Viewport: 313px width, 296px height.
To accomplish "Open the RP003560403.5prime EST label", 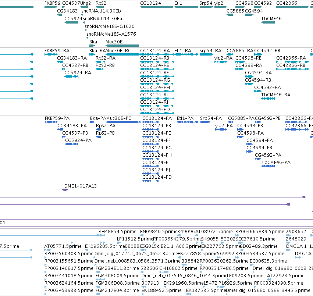I will click(x=69, y=254).
